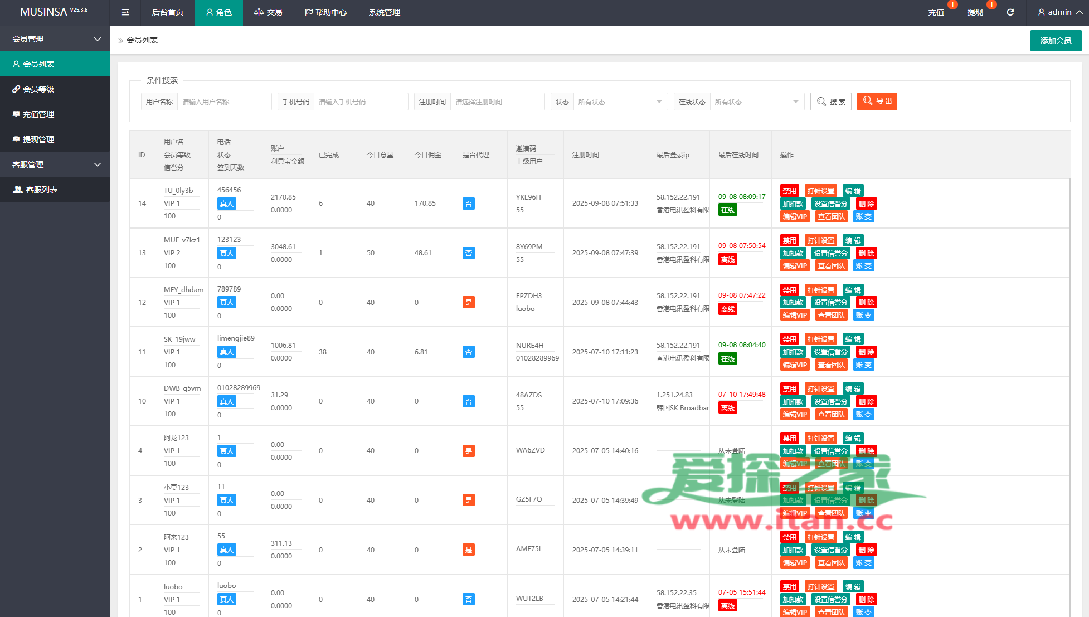The width and height of the screenshot is (1089, 617).
Task: Click the 提现 notification item with badge
Action: click(x=975, y=12)
